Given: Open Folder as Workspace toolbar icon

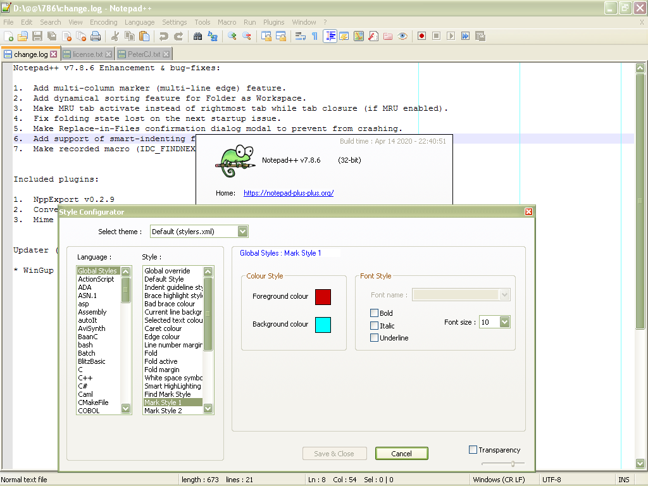Looking at the screenshot, I should click(388, 36).
